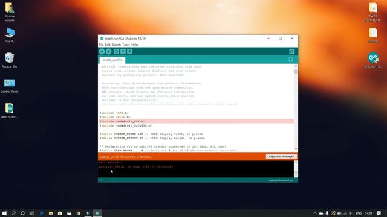Open the Action Center notification icon
Image resolution: width=387 pixels, height=217 pixels.
point(379,213)
